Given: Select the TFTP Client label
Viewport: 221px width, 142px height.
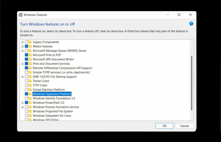Looking at the screenshot, I should pyautogui.click(x=40, y=85).
